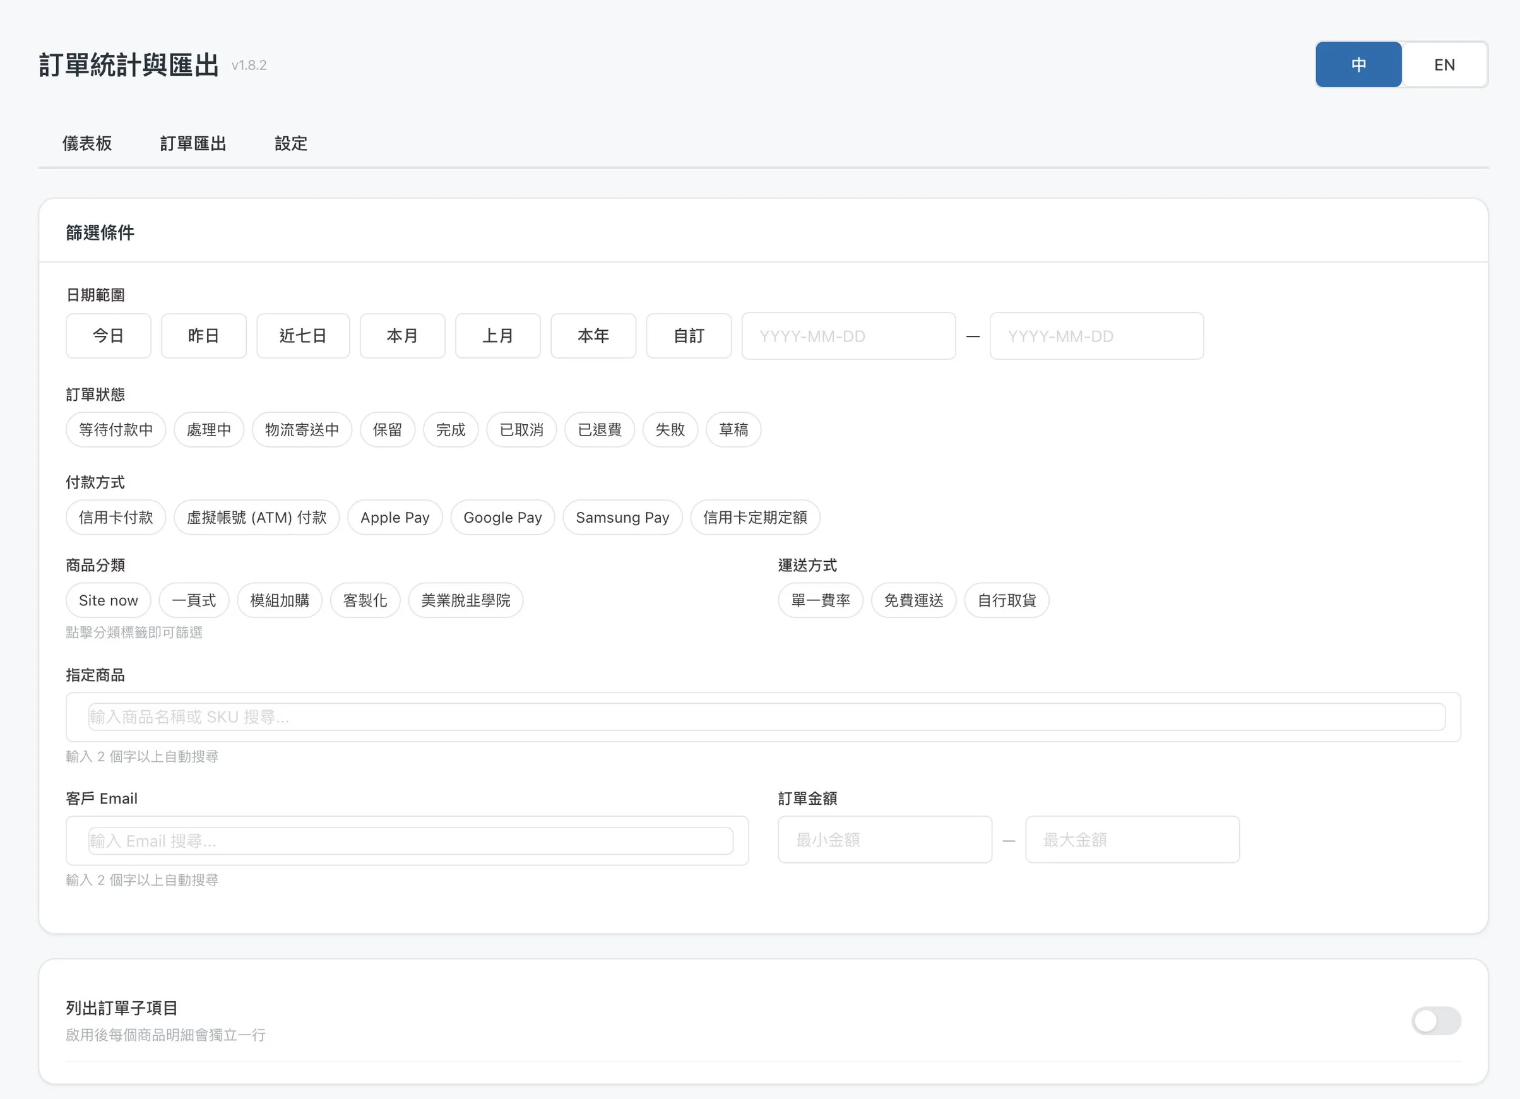Open the 儀表板 tab
The width and height of the screenshot is (1520, 1099).
click(x=87, y=143)
